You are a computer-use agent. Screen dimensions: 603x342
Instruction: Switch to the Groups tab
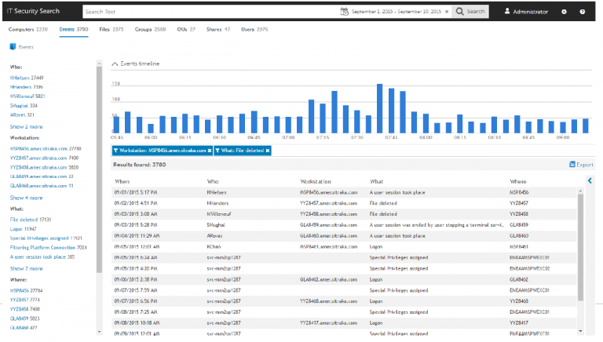[x=150, y=29]
